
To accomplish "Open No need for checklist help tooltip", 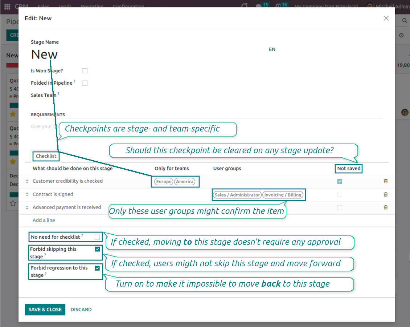I will [82, 235].
